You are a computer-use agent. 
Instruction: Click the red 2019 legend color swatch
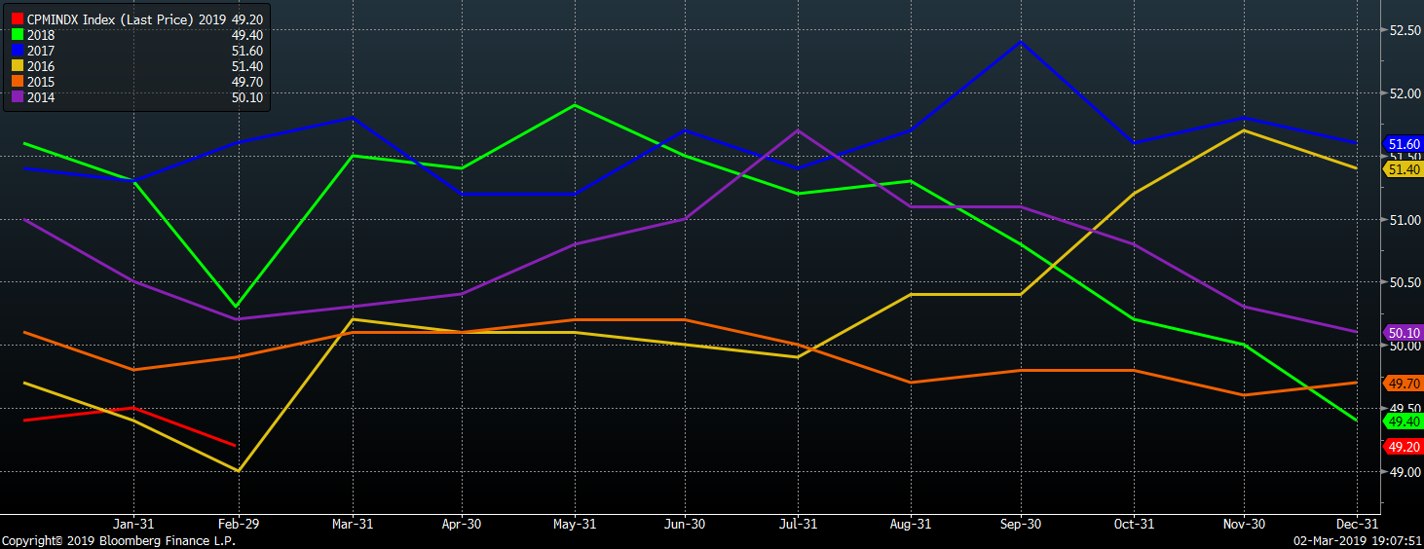[17, 18]
